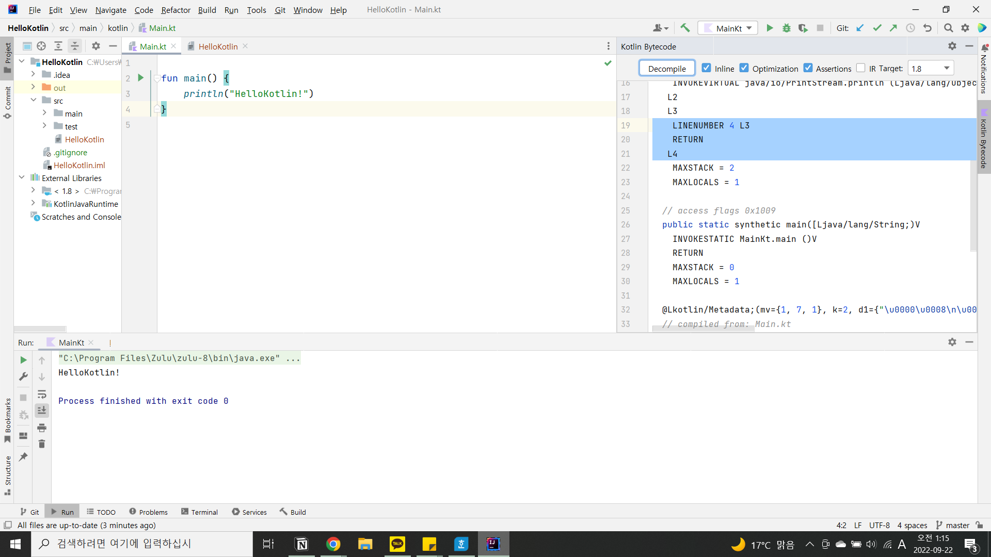This screenshot has width=991, height=557.
Task: Open TODO tool window
Action: 101,512
